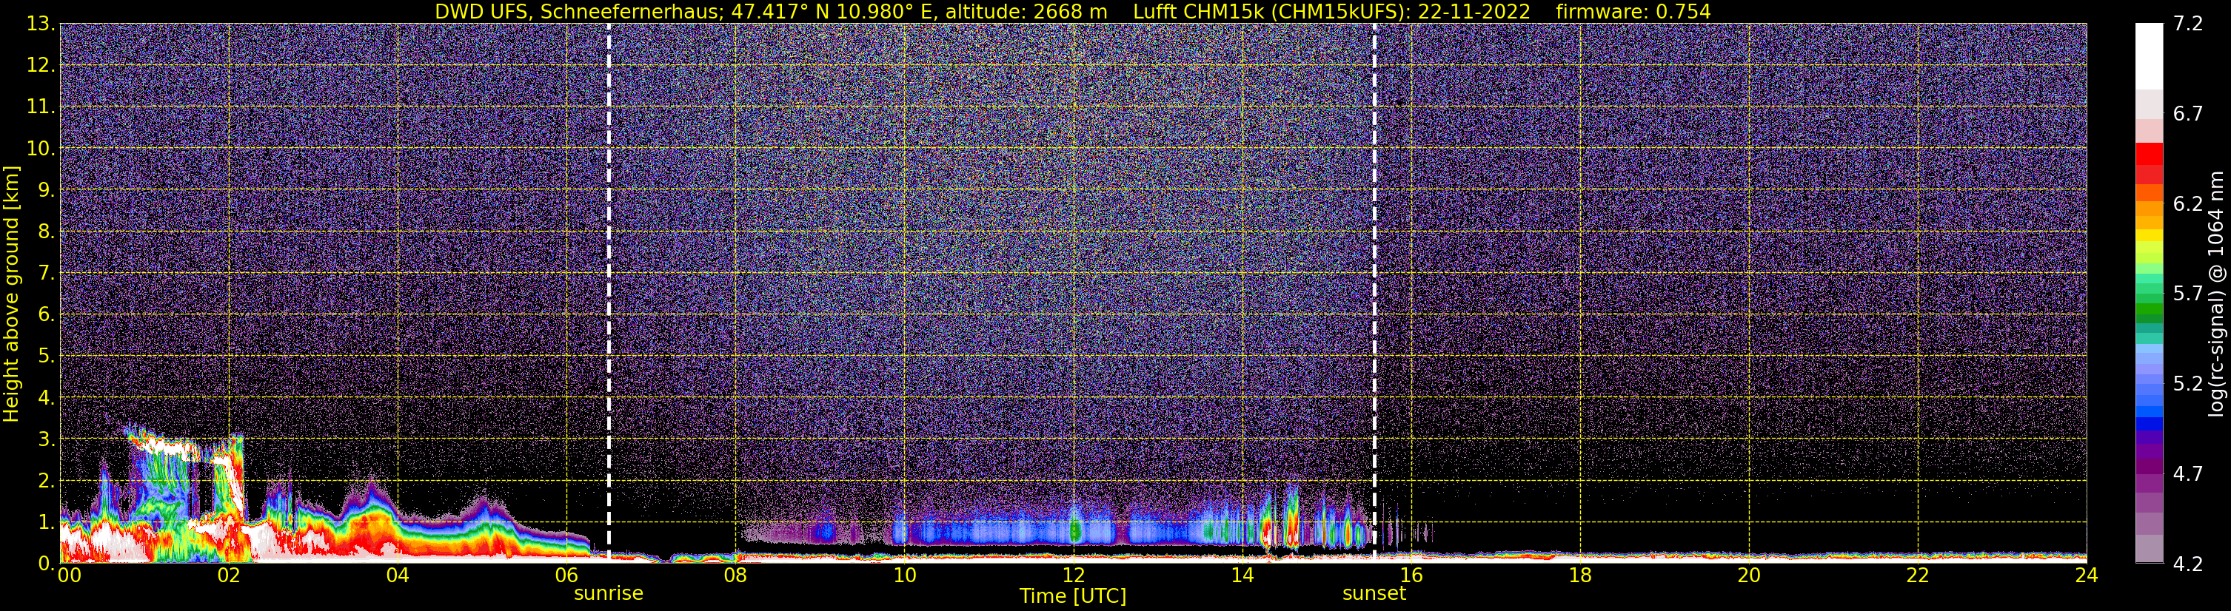The height and width of the screenshot is (611, 2231).
Task: Click the '14' time axis tick label
Action: (1242, 575)
